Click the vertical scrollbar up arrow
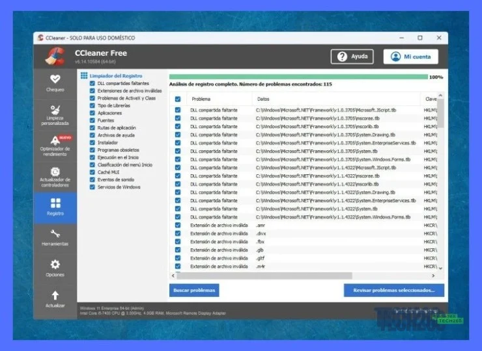This screenshot has width=482, height=351. (x=440, y=96)
